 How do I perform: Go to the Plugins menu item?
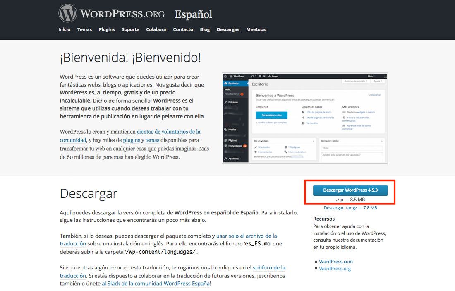click(x=107, y=30)
